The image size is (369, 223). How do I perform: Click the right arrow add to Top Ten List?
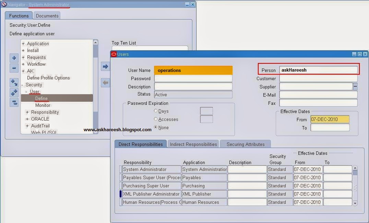tap(105, 66)
